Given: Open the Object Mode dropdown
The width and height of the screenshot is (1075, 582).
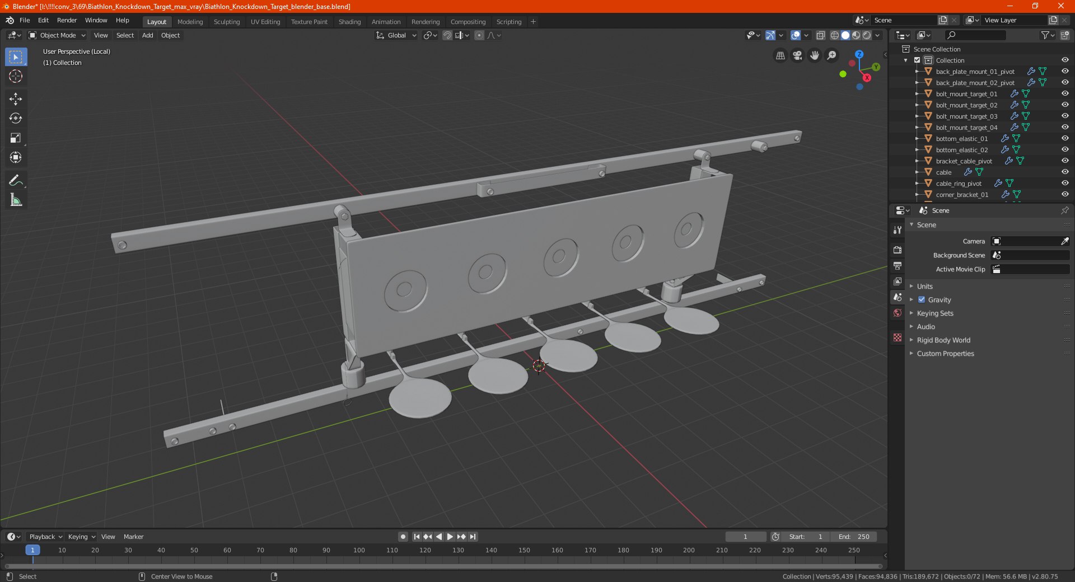Looking at the screenshot, I should coord(57,35).
